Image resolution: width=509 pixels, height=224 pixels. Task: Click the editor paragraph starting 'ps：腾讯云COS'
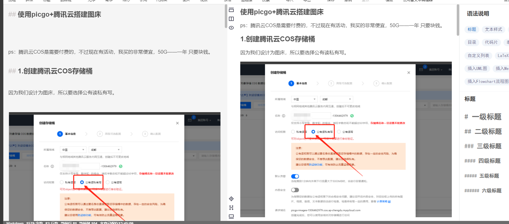pyautogui.click(x=111, y=52)
